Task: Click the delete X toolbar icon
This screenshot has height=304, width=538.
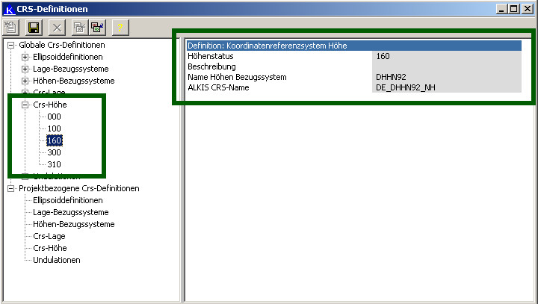Action: (57, 28)
